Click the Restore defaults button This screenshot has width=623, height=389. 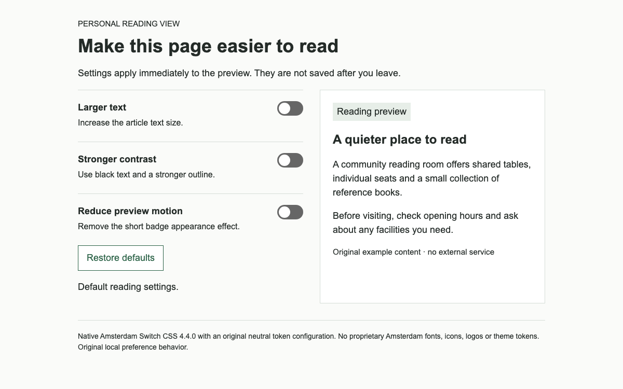tap(120, 258)
